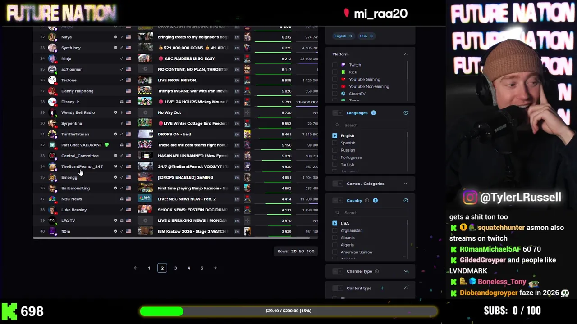577x324 pixels.
Task: Open TimTheTatman channel link
Action: click(75, 134)
